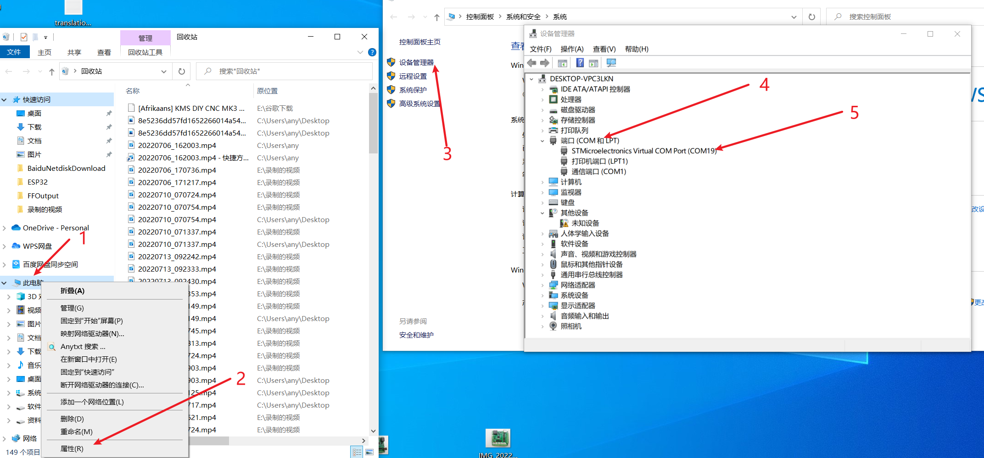This screenshot has height=458, width=984.
Task: Click the OneDrive - Personal cloud icon
Action: pyautogui.click(x=16, y=228)
